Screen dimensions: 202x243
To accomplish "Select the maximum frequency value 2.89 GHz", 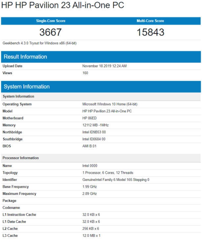I will pos(90,193).
